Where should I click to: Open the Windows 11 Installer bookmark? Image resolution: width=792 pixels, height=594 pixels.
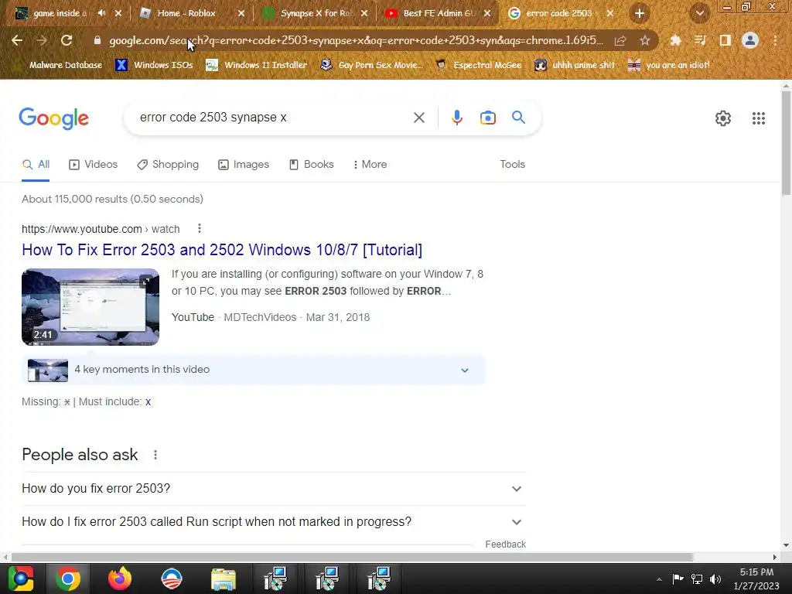[x=257, y=65]
